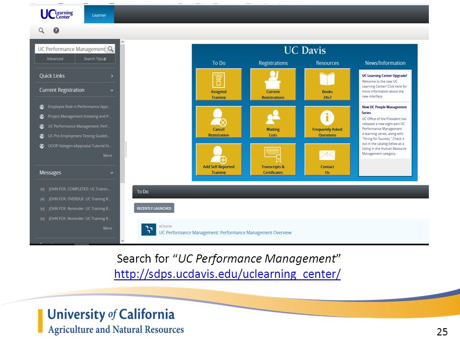Click the globe icon beside UCOP Halogen eAppraisal
This screenshot has width=460, height=345.
[x=42, y=146]
